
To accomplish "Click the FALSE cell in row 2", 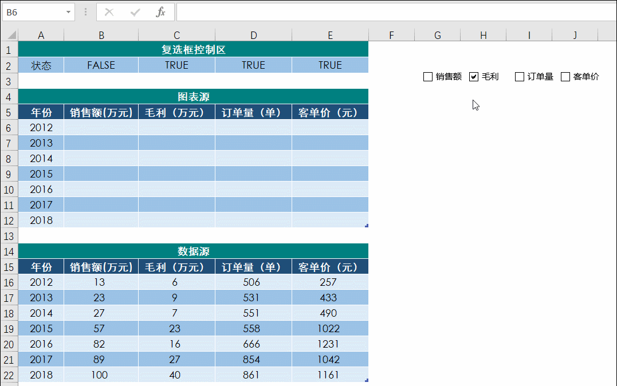I will [x=101, y=65].
